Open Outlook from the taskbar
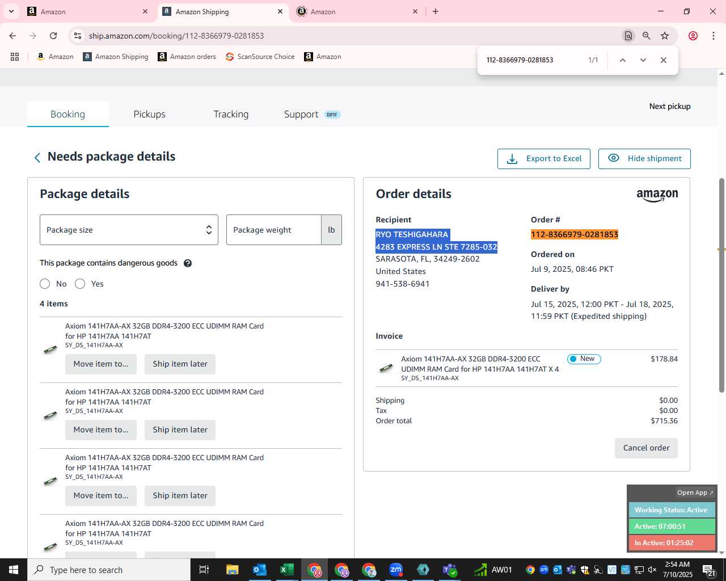The width and height of the screenshot is (726, 581). click(x=260, y=570)
